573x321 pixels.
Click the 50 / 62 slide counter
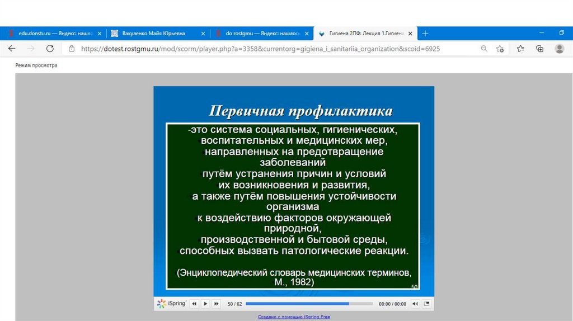[x=234, y=304]
